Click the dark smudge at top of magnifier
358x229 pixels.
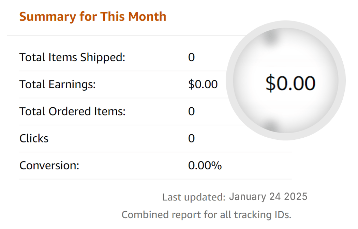pyautogui.click(x=271, y=36)
